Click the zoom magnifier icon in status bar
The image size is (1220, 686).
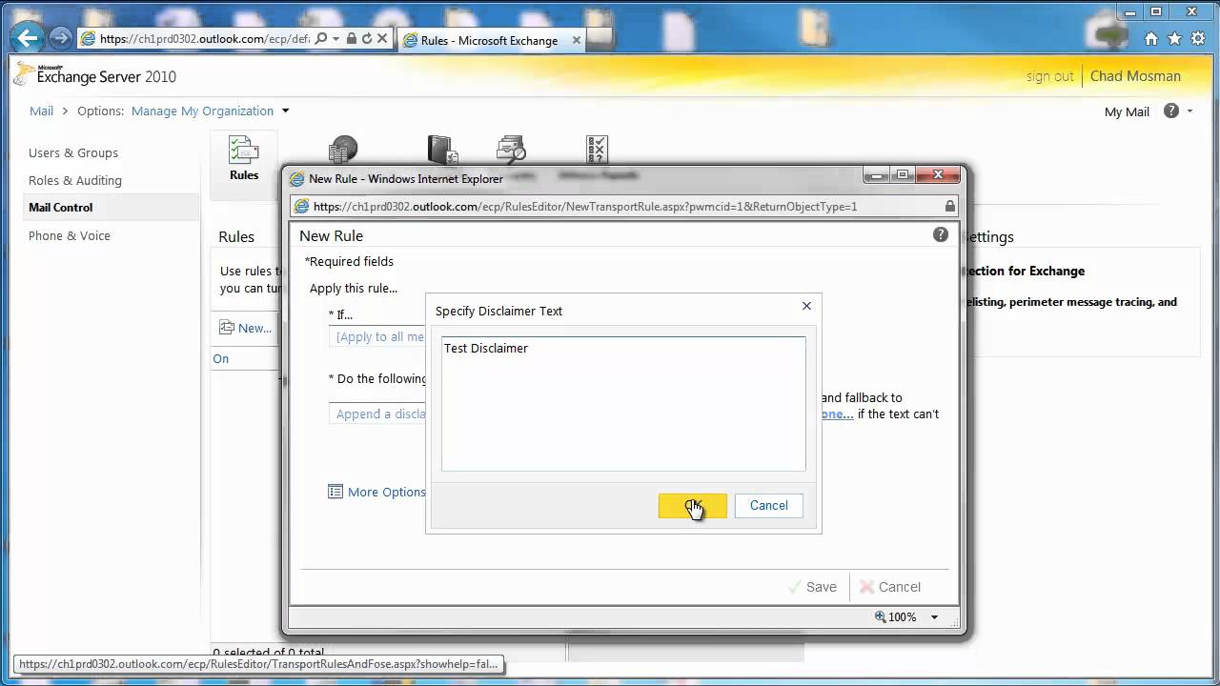pyautogui.click(x=880, y=617)
